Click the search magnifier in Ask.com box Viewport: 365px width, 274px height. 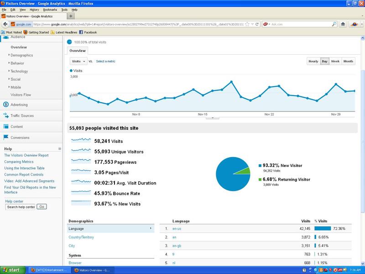coord(334,24)
